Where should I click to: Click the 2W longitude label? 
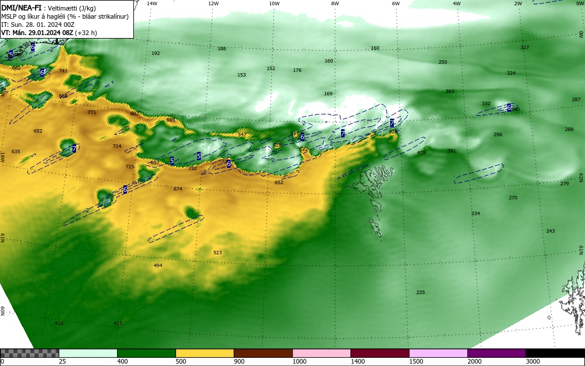[x=518, y=4]
